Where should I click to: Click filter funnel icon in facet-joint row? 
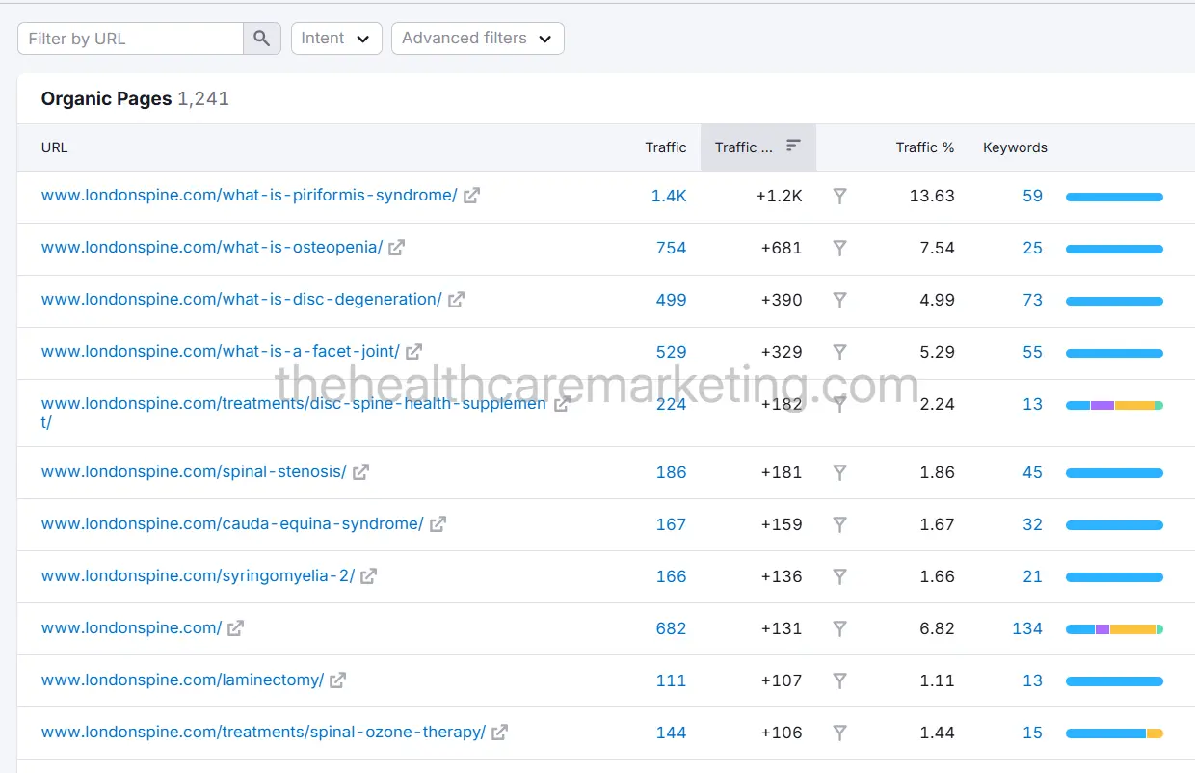(x=839, y=352)
